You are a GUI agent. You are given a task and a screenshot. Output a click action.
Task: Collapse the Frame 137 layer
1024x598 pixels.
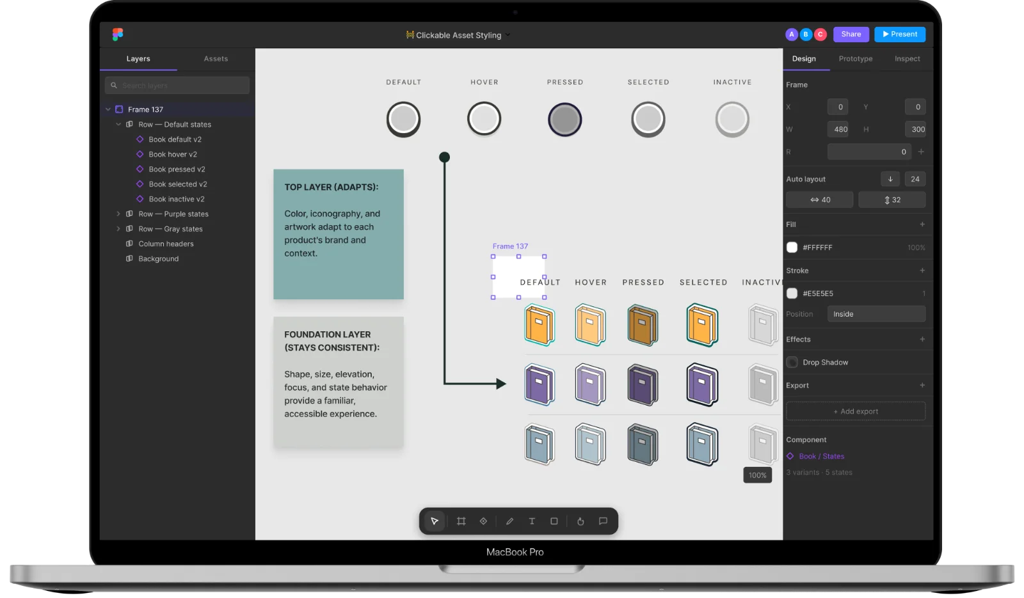tap(108, 109)
